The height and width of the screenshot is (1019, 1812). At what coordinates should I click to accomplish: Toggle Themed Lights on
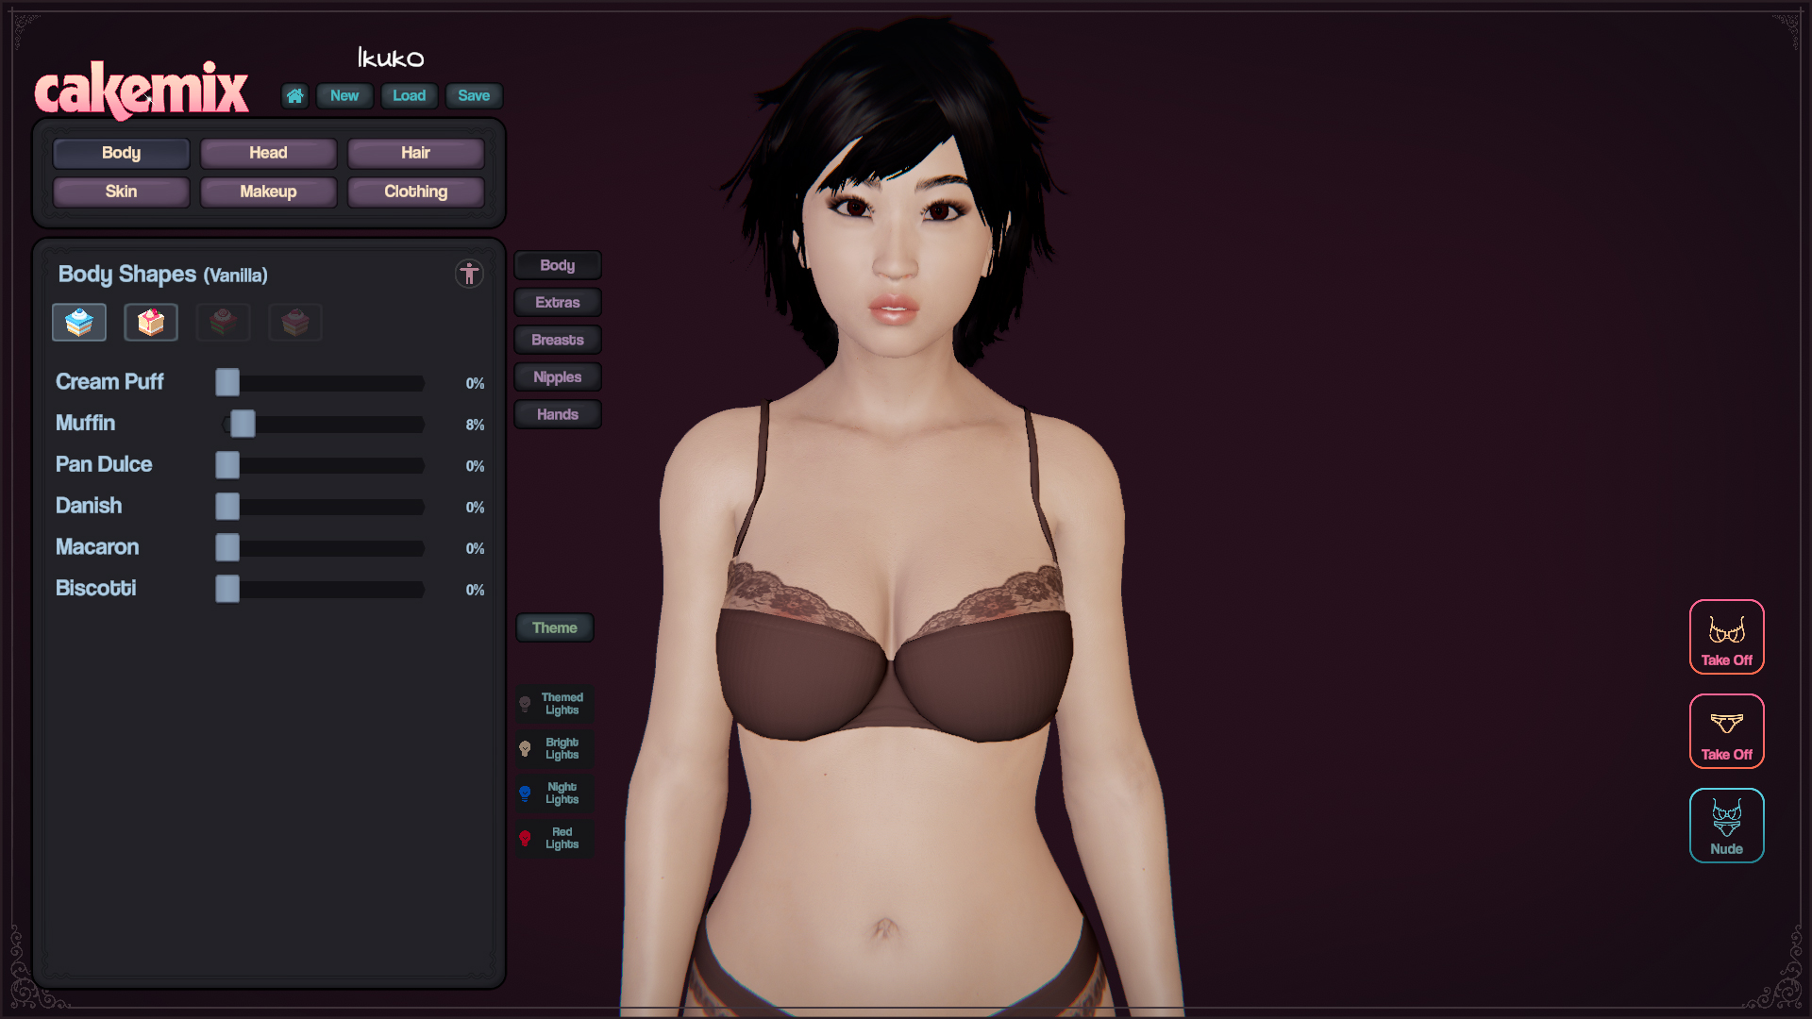point(555,704)
